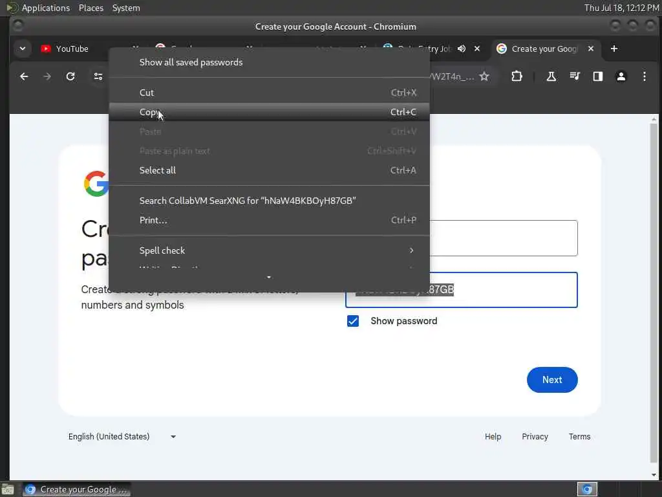The height and width of the screenshot is (497, 662).
Task: Select Cut from context menu
Action: [x=269, y=93]
